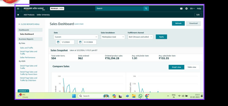The width and height of the screenshot is (228, 106).
Task: Click the bookmark flag icon
Action: coord(18,15)
